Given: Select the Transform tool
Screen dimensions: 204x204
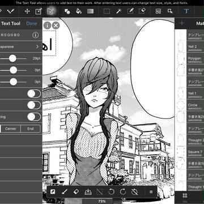Looking at the screenshot, I should (39, 11).
